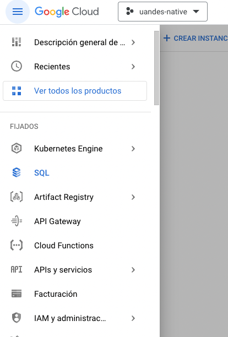
Task: Click the Artifact Registry bracket icon
Action: (x=17, y=197)
